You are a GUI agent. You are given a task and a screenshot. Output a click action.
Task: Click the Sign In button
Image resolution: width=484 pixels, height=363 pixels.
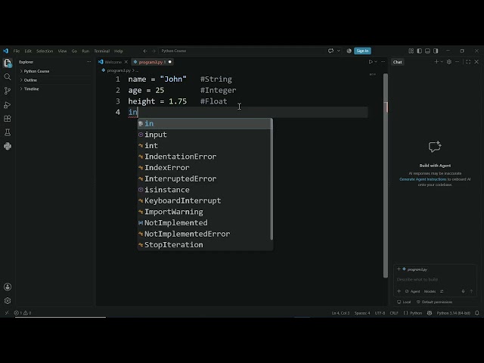tap(362, 51)
